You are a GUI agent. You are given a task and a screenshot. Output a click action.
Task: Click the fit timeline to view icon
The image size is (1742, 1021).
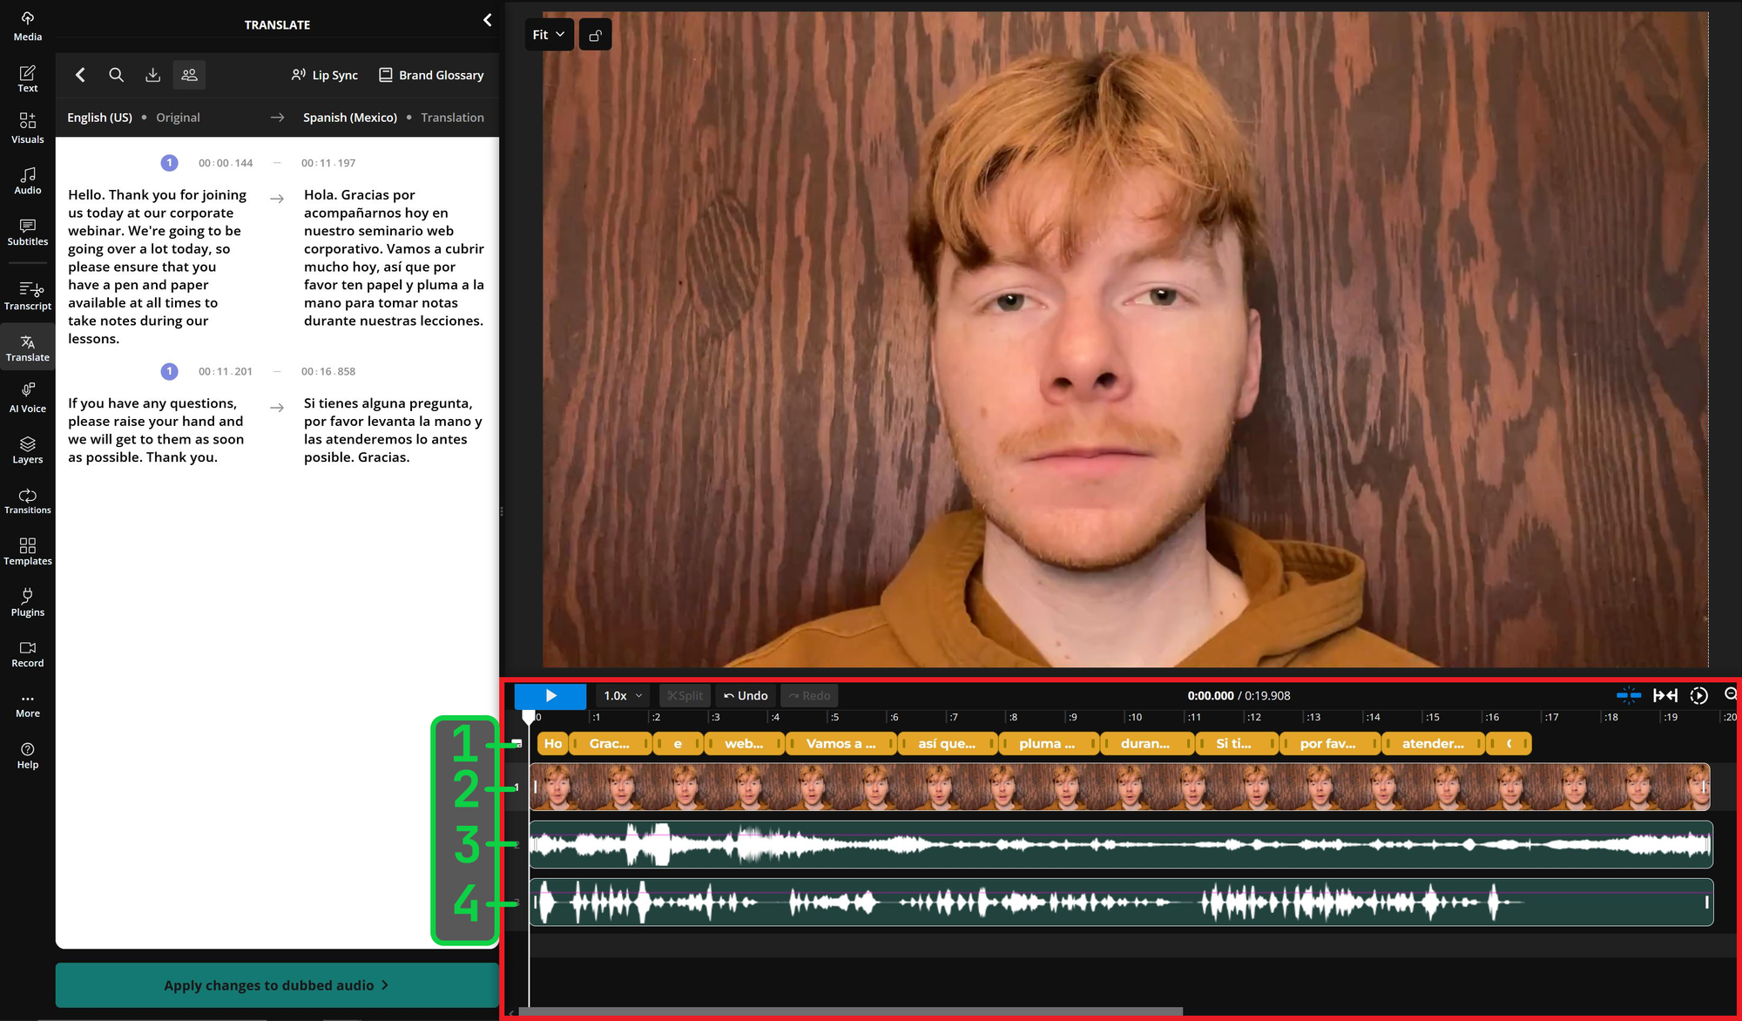click(x=1664, y=695)
